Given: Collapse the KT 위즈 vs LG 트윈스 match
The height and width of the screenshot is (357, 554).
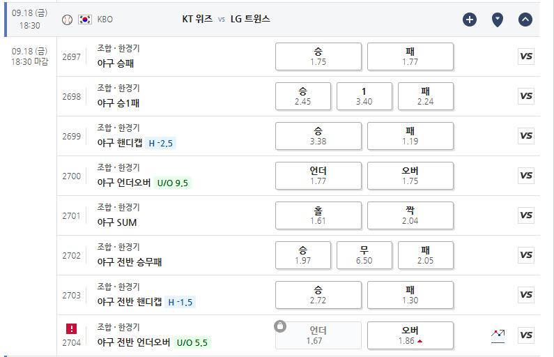Looking at the screenshot, I should click(x=525, y=20).
